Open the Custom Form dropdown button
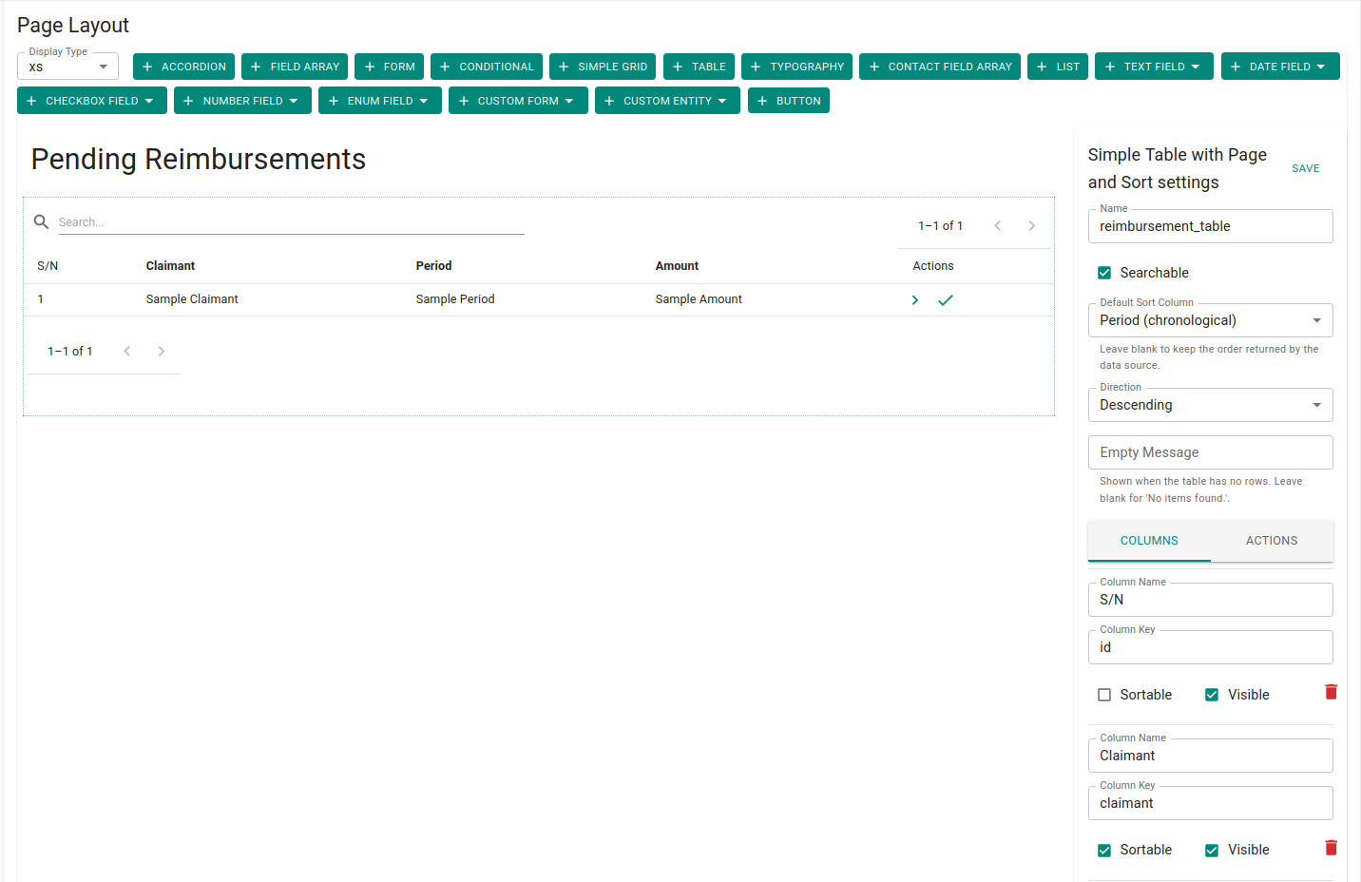The height and width of the screenshot is (882, 1361). [518, 101]
